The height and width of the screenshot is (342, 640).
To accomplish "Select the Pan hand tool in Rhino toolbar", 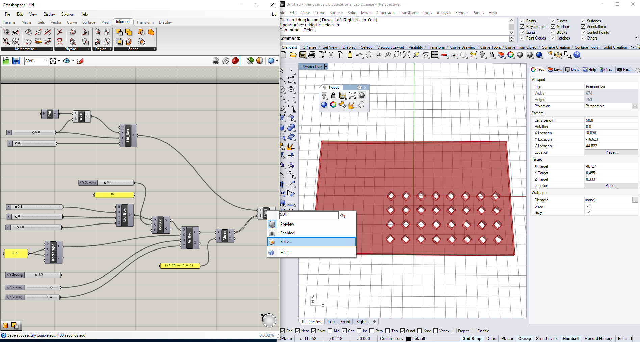I will click(x=368, y=55).
